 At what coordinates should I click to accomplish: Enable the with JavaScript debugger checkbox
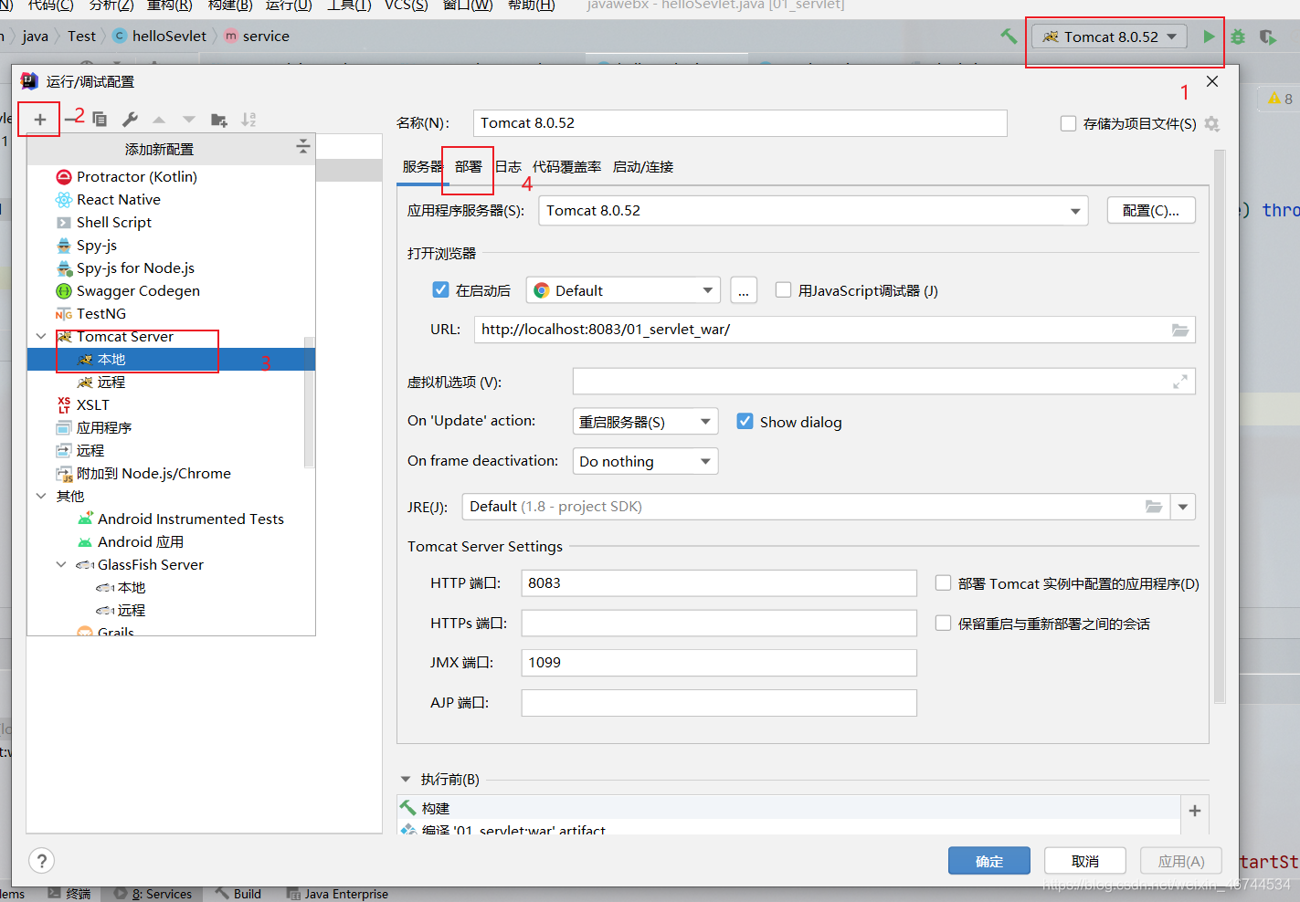783,289
